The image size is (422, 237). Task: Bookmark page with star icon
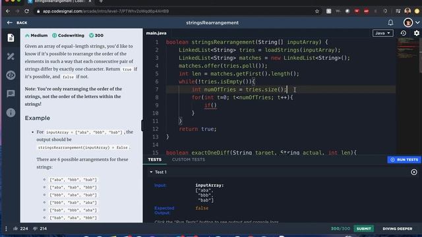click(x=317, y=11)
